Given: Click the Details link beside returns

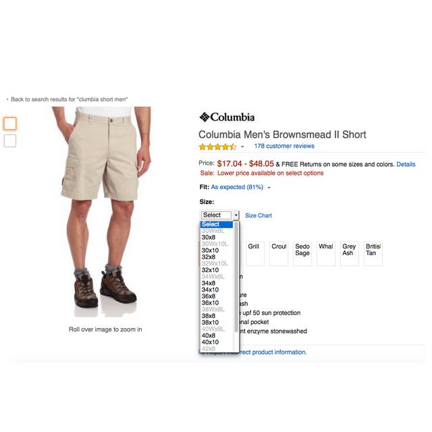Looking at the screenshot, I should tap(406, 164).
